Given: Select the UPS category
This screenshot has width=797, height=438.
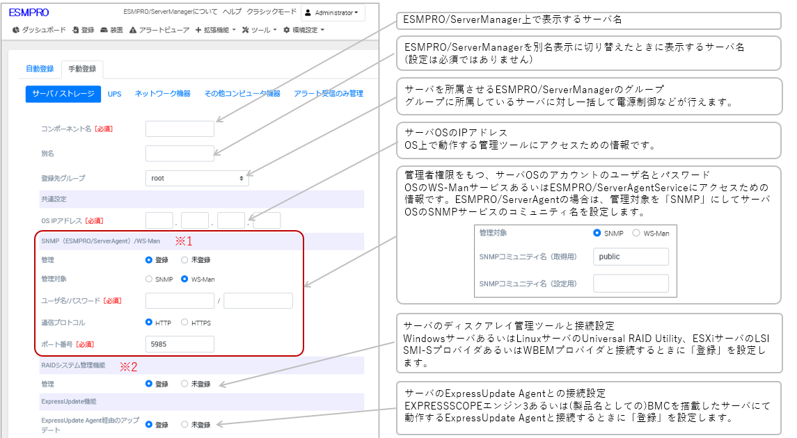Looking at the screenshot, I should 114,94.
